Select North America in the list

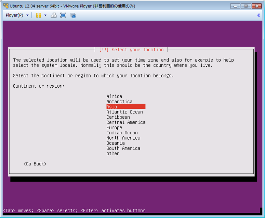point(123,138)
